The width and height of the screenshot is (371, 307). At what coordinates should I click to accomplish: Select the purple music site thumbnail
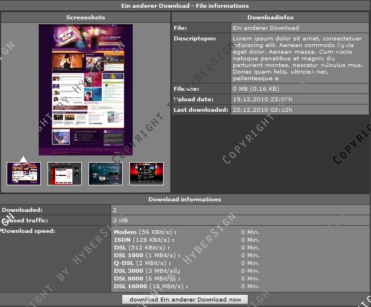23,174
